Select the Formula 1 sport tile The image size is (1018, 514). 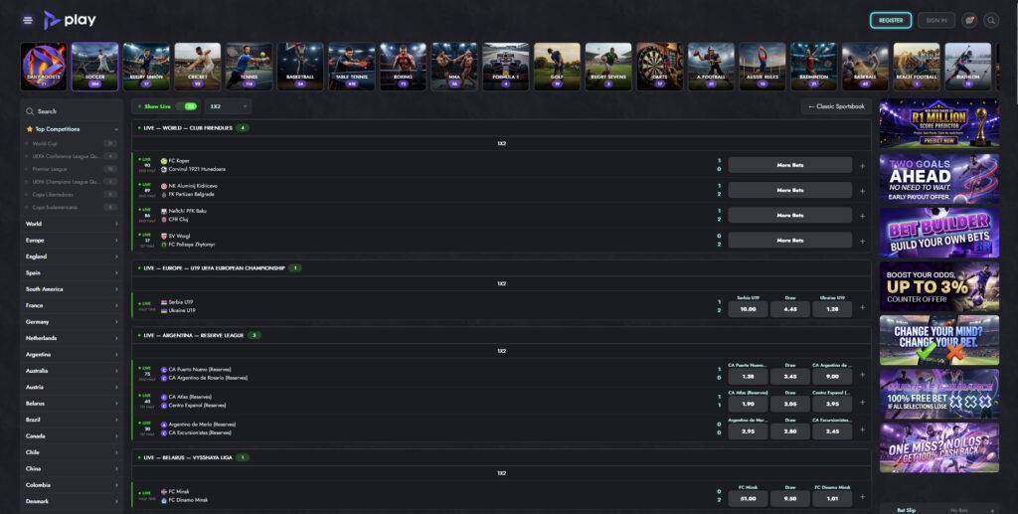[x=506, y=67]
